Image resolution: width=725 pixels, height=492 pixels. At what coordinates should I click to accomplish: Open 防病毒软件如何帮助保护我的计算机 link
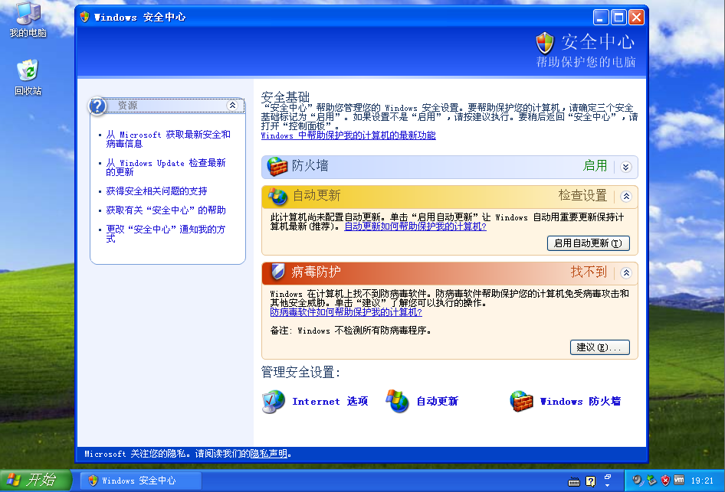[346, 312]
